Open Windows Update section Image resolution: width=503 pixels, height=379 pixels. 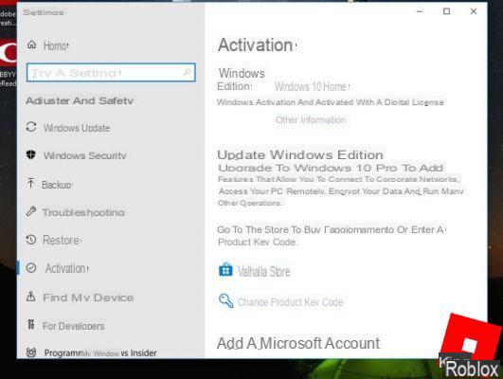coord(77,128)
